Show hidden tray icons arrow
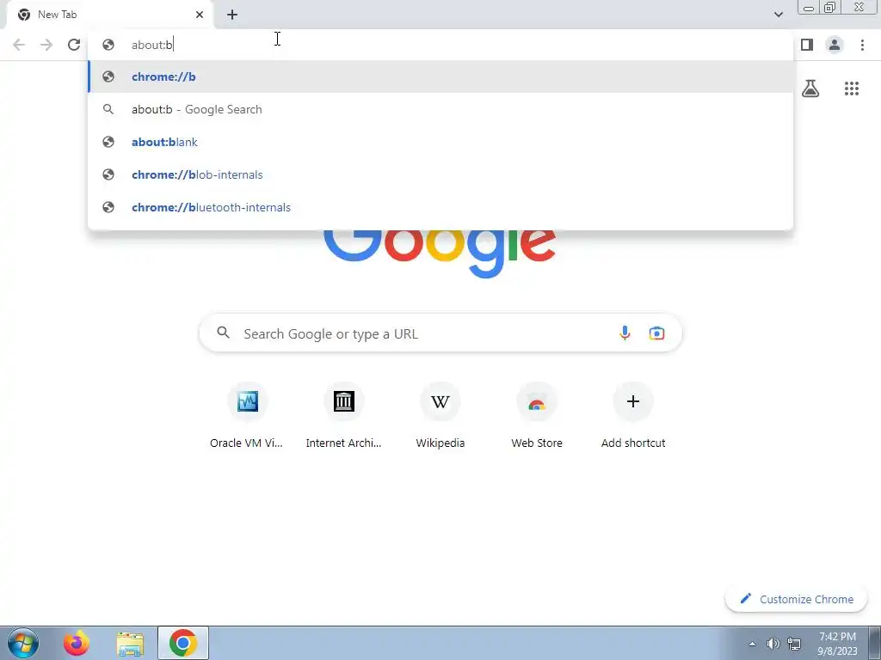 (752, 644)
